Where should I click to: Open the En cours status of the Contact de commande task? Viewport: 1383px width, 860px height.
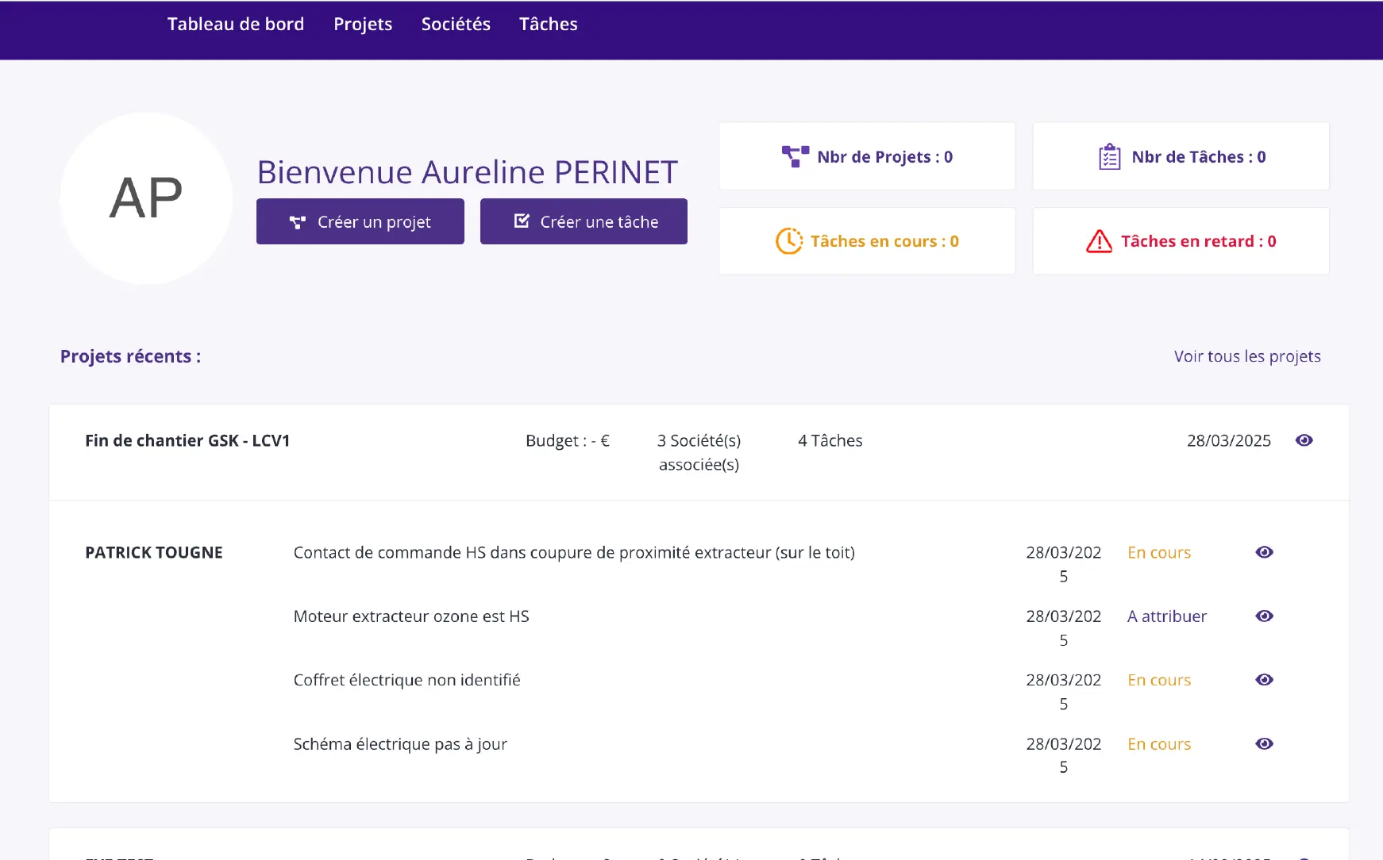[1158, 552]
